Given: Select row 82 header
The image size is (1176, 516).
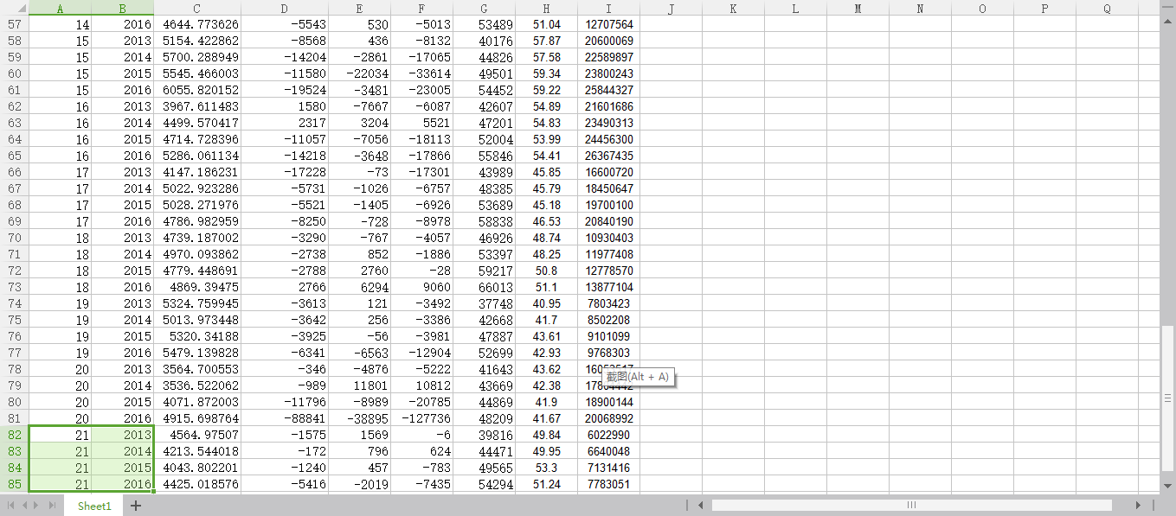Looking at the screenshot, I should click(14, 435).
